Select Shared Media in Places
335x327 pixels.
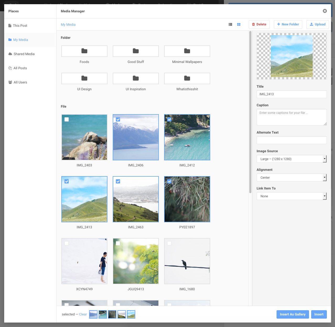pyautogui.click(x=30, y=54)
